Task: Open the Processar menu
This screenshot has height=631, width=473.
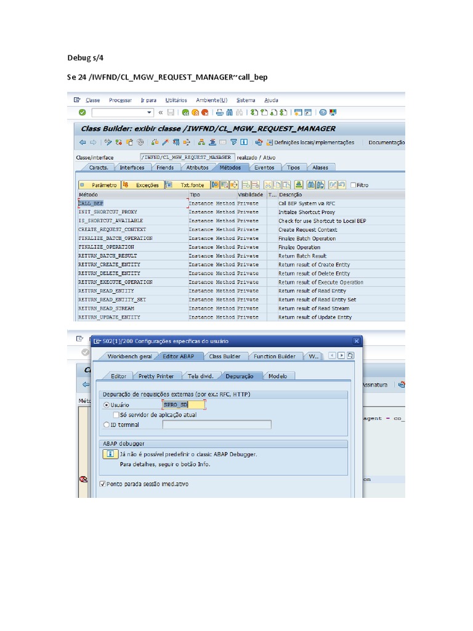Action: (x=120, y=100)
